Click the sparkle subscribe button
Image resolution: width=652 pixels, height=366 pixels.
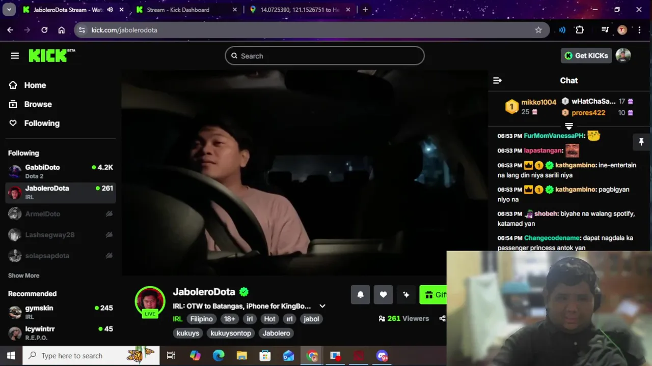[x=406, y=294]
